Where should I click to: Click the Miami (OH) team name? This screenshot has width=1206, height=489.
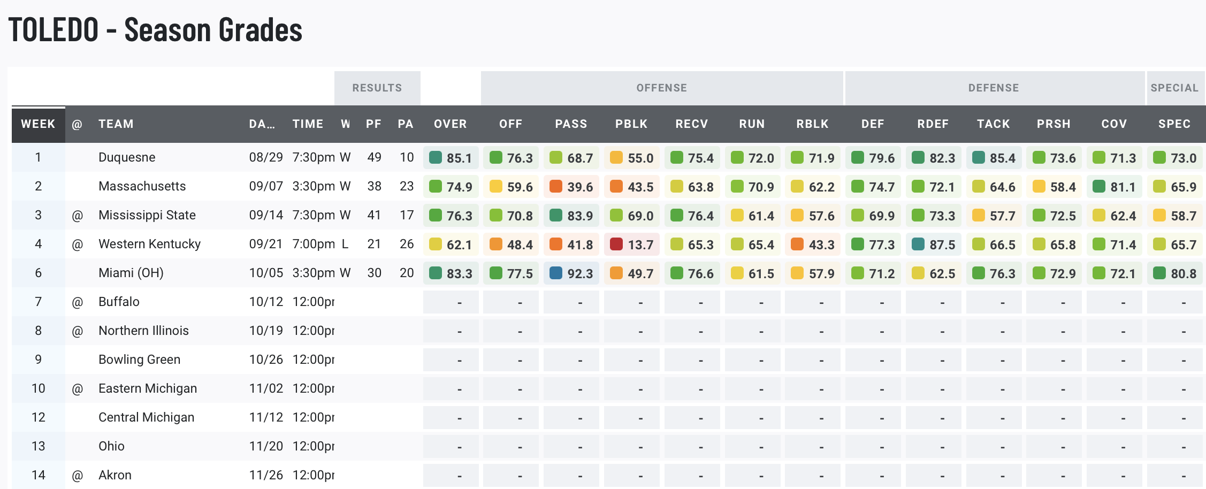click(x=131, y=273)
